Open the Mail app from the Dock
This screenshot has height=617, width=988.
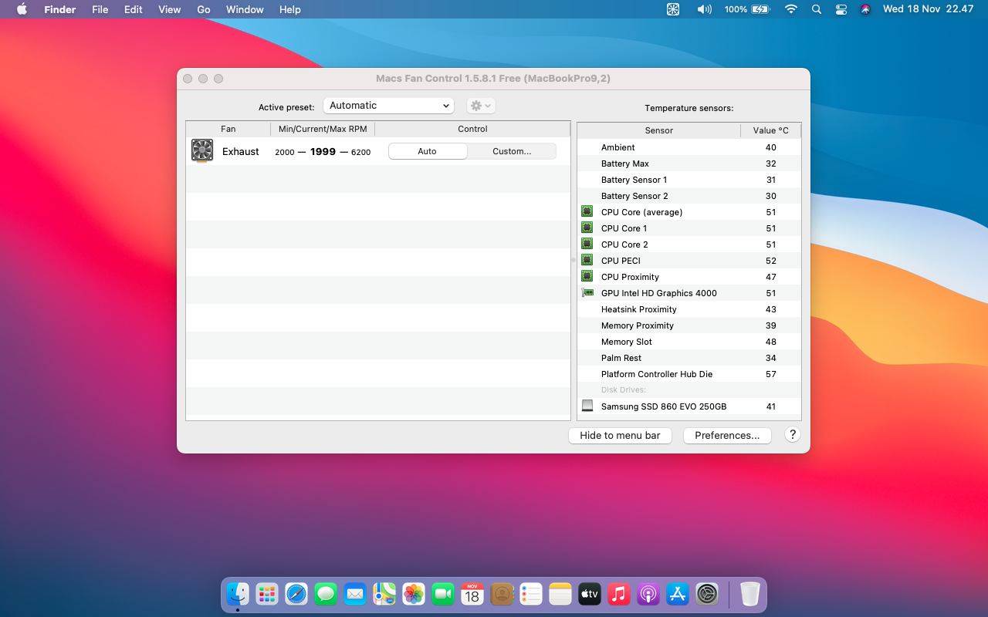pyautogui.click(x=355, y=594)
